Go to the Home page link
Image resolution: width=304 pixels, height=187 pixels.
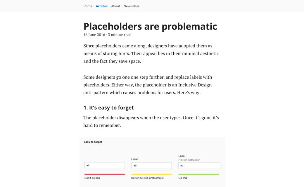tap(88, 6)
